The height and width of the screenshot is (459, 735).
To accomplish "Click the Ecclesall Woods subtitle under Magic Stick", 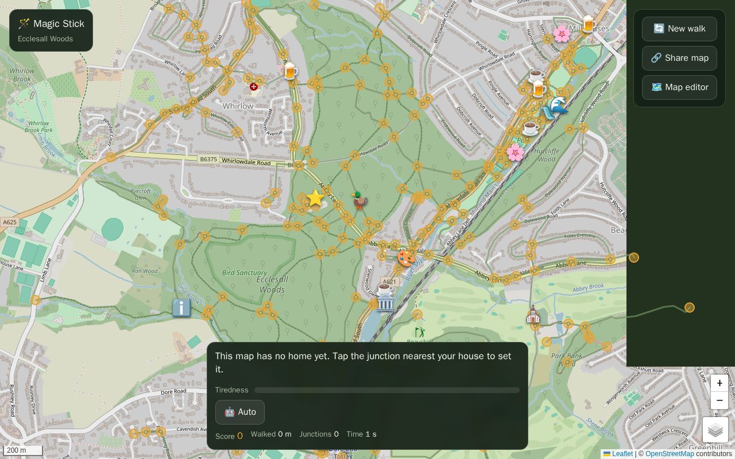I will [x=45, y=39].
